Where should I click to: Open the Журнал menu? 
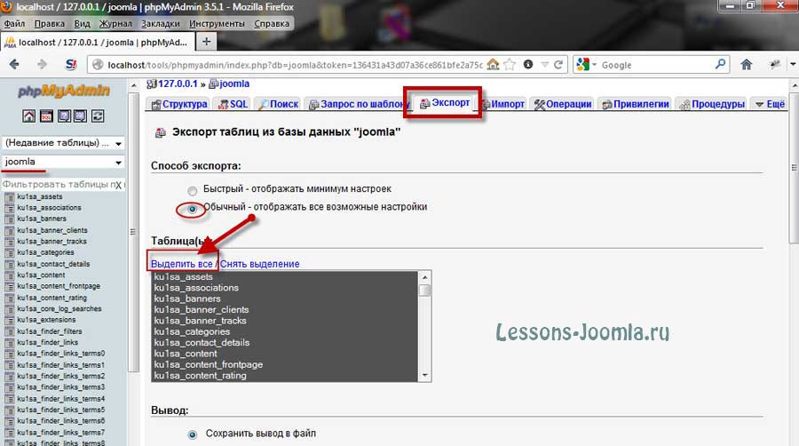pos(115,23)
